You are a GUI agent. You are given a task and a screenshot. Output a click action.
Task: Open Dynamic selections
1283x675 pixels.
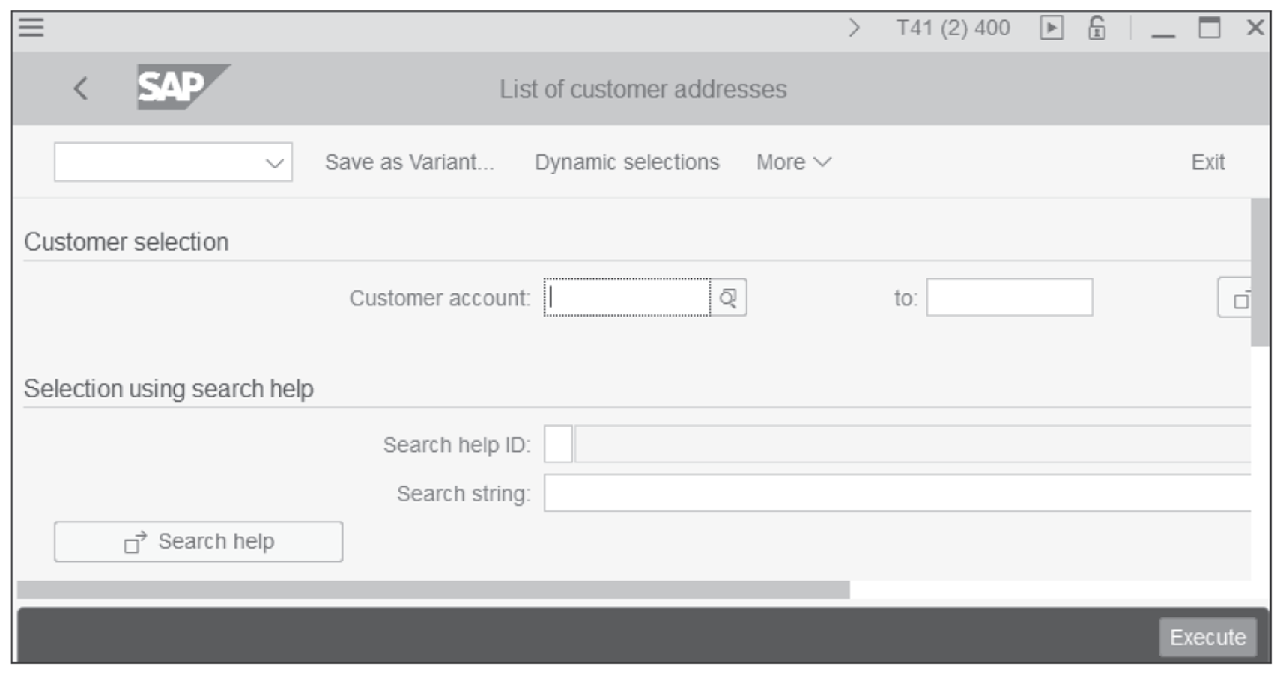627,162
